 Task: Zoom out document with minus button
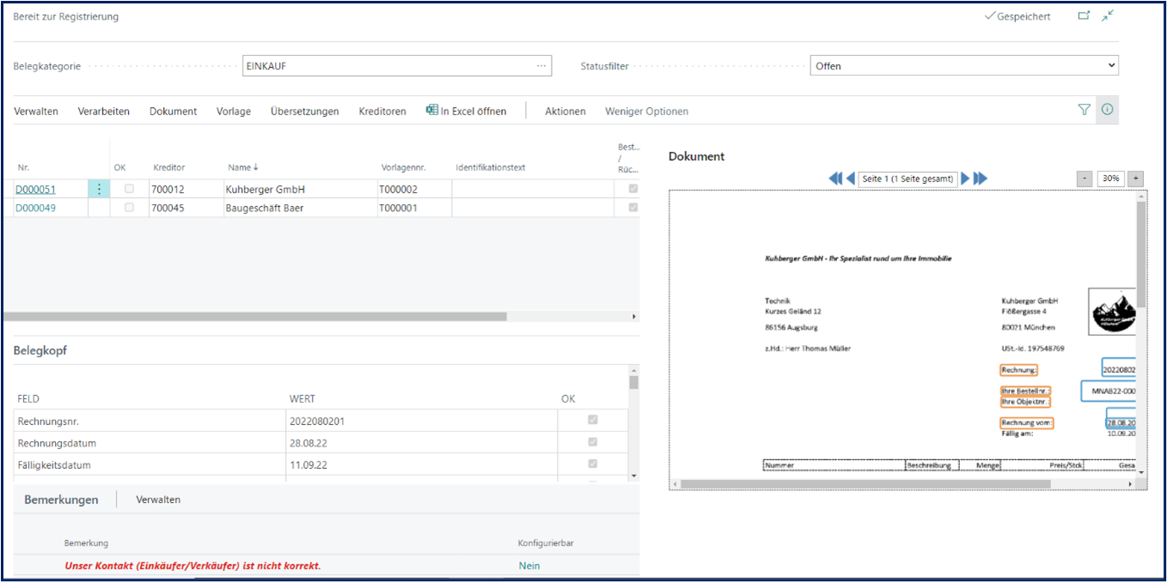coord(1085,179)
